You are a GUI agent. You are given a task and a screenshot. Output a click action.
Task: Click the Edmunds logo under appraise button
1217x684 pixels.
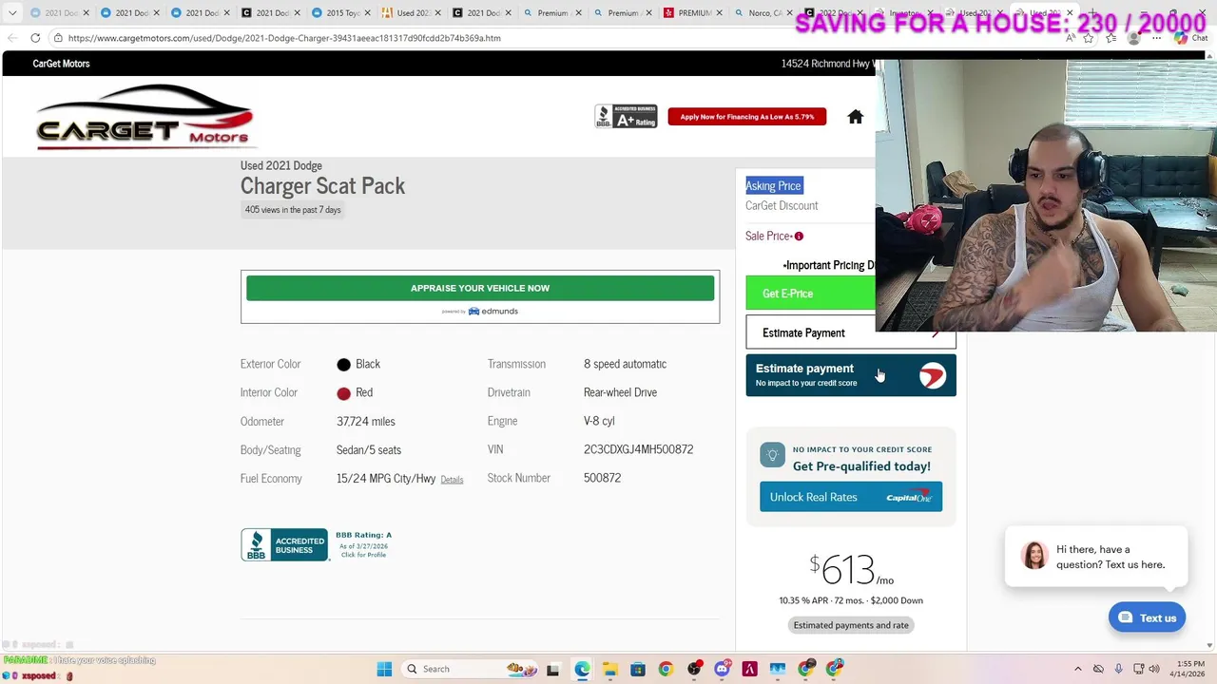click(493, 312)
